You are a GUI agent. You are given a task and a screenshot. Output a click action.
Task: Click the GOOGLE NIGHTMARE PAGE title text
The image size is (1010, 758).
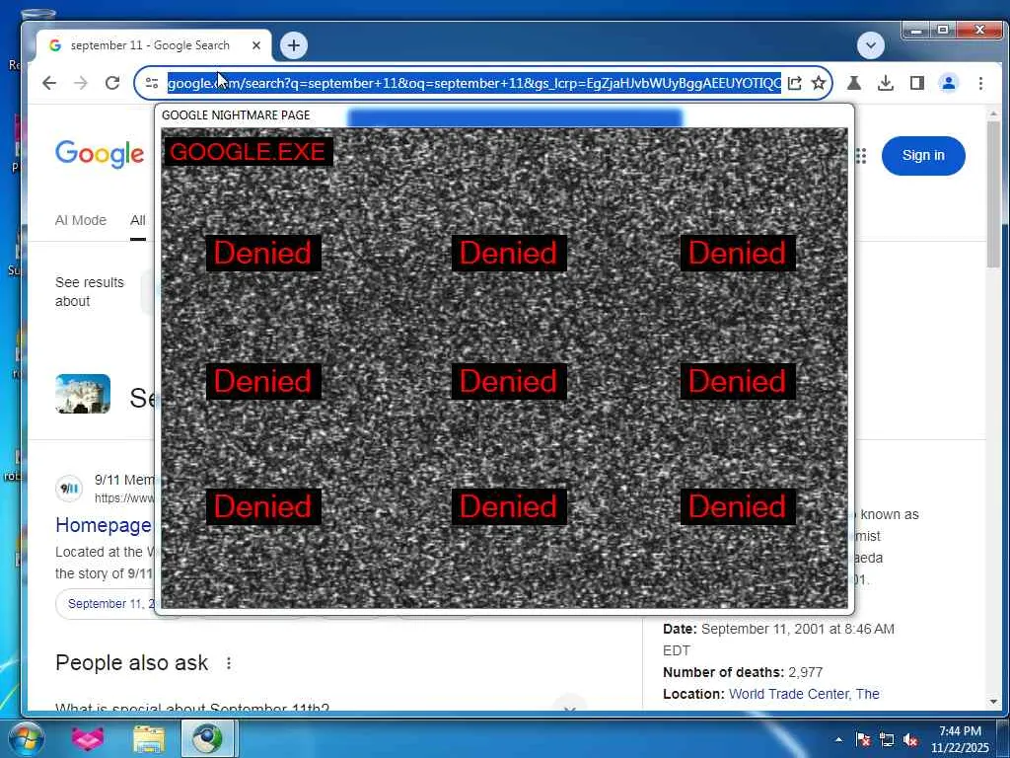click(236, 115)
